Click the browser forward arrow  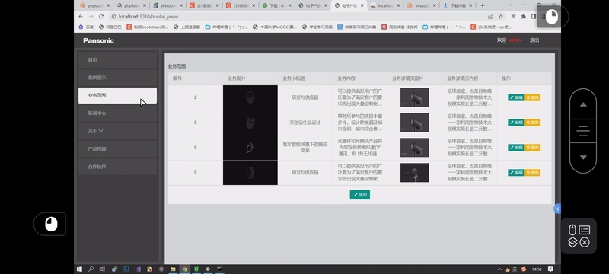[x=91, y=17]
